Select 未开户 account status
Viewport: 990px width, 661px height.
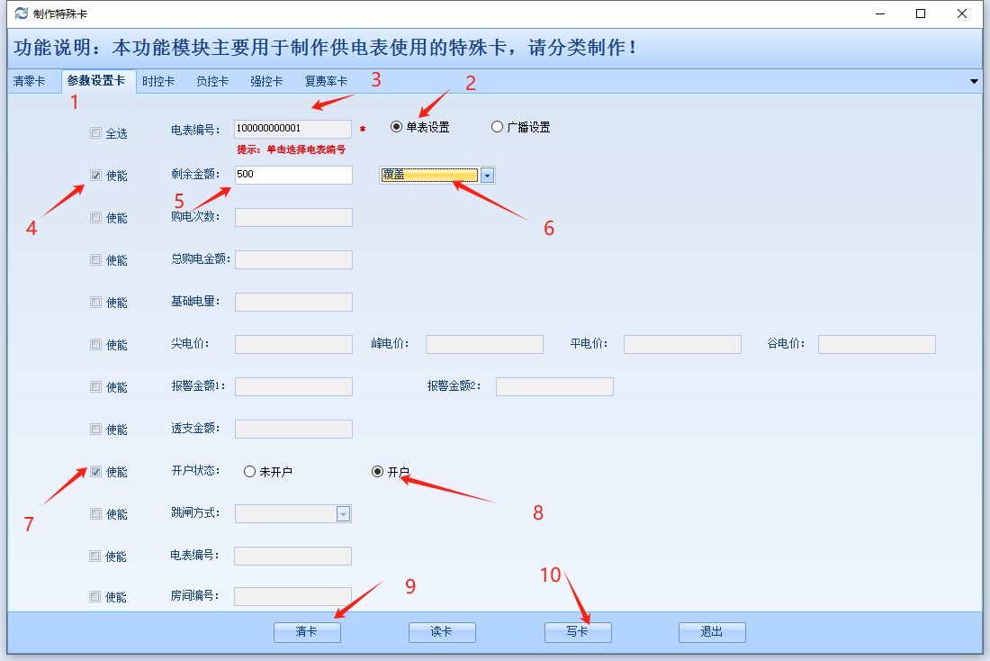pos(249,472)
